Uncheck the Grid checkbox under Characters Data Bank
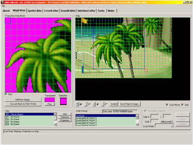This screenshot has height=145, width=193. (x=6, y=94)
